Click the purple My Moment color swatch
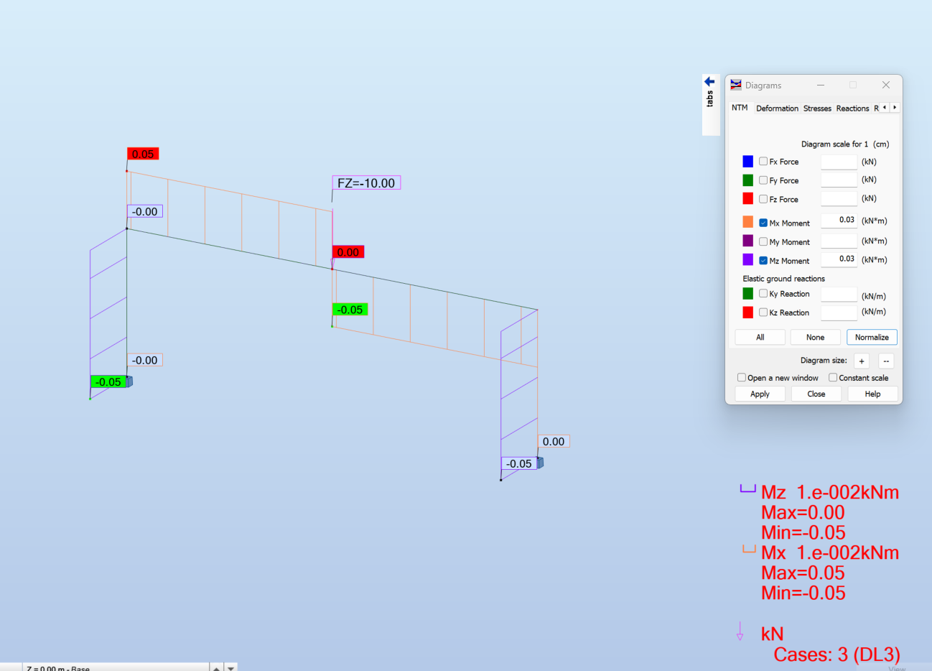Viewport: 932px width, 671px height. [x=747, y=241]
